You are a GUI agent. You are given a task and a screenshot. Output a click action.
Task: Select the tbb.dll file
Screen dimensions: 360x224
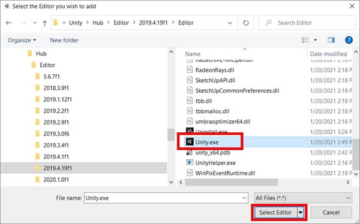point(203,101)
